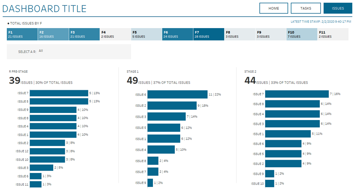Select the ISSUE 6 bar in Stage 2
Screen dimensions: 355x191
click(x=283, y=144)
